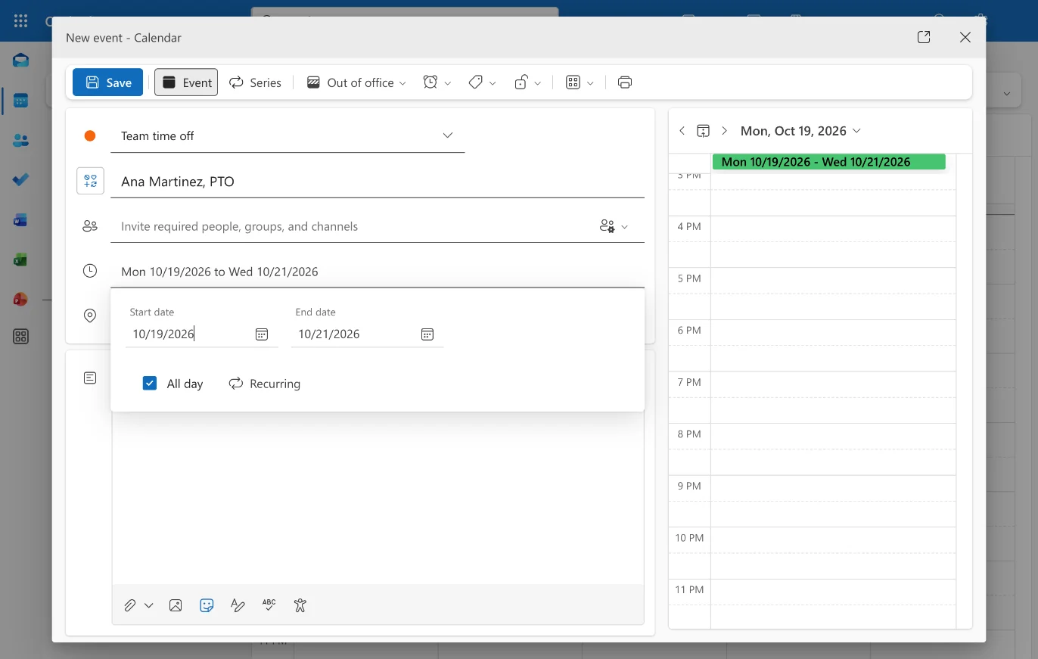Viewport: 1038px width, 659px height.
Task: Open the private lock dropdown
Action: point(527,82)
